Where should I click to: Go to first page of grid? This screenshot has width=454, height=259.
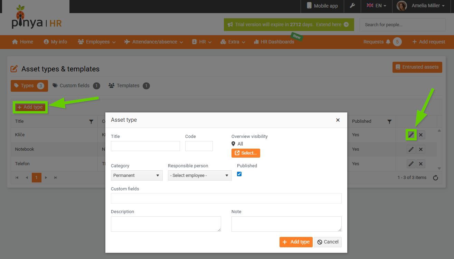(17, 178)
